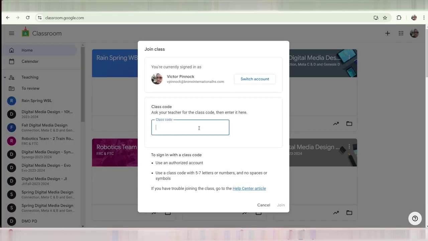Image resolution: width=428 pixels, height=241 pixels.
Task: Click the help question mark button
Action: [x=415, y=219]
